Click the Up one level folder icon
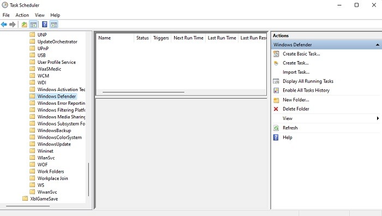382x216 pixels. 24,25
